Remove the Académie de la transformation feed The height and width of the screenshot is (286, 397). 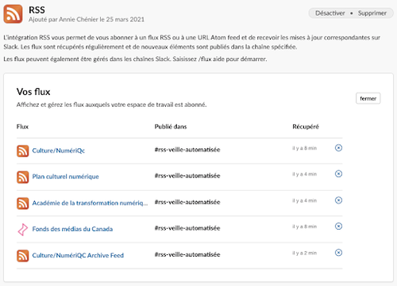point(338,200)
